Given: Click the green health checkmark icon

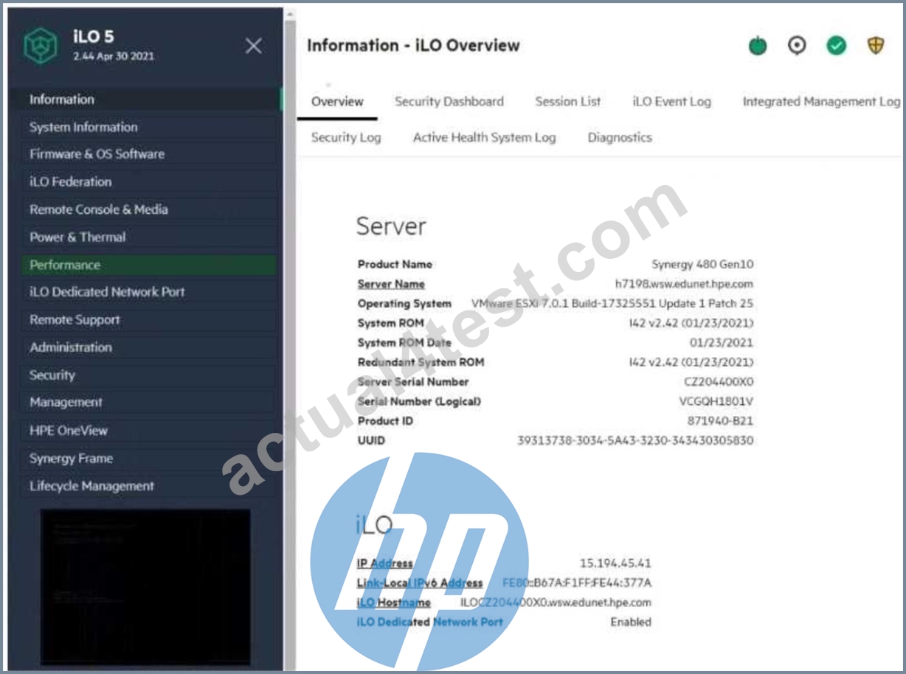Looking at the screenshot, I should [x=836, y=46].
